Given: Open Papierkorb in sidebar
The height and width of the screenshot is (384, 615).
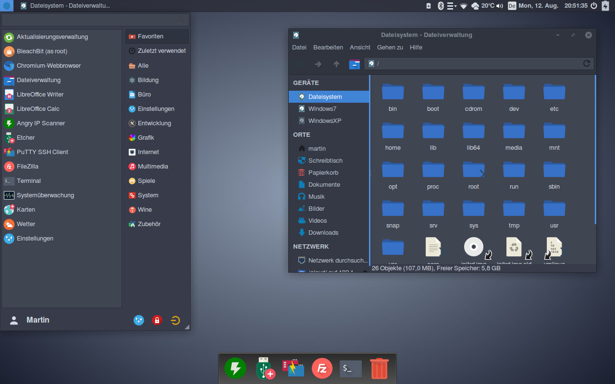Looking at the screenshot, I should pos(329,173).
